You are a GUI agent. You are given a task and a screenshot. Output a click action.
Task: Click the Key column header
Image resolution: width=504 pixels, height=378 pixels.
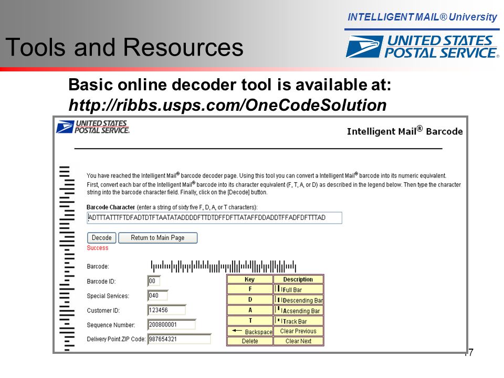click(250, 279)
